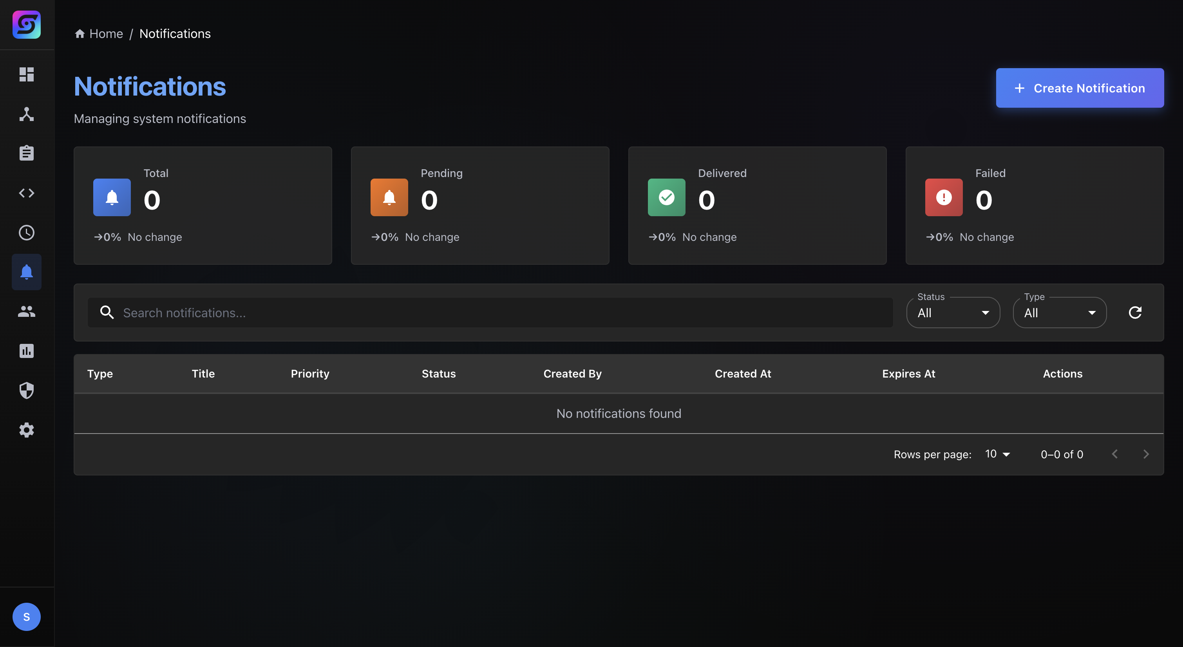
Task: Select Notifications in the breadcrumb trail
Action: pos(175,34)
